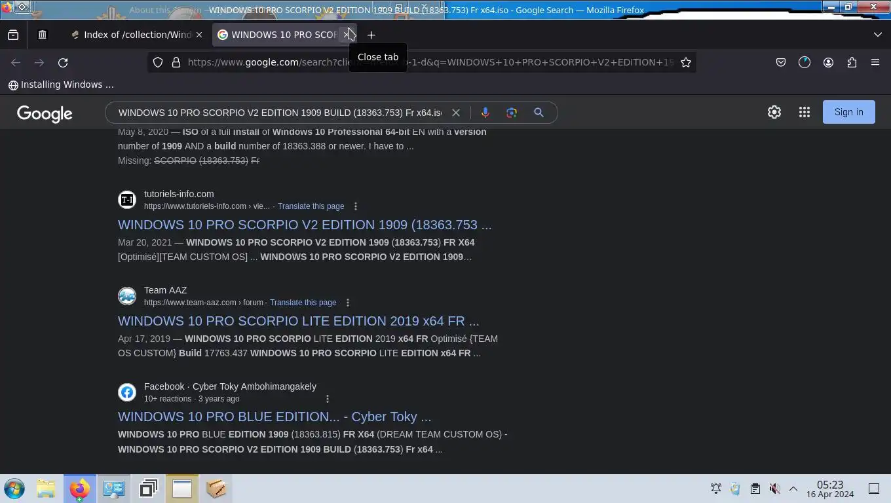Search by image with Google Lens
This screenshot has width=891, height=503.
click(x=512, y=113)
